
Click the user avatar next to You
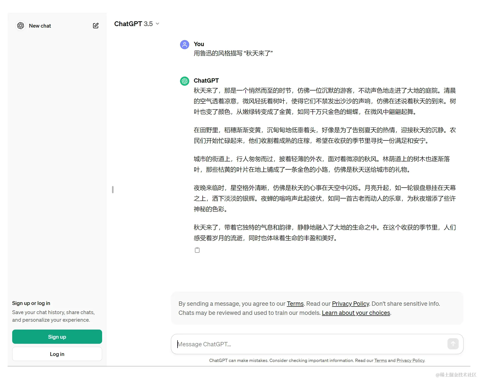click(185, 45)
